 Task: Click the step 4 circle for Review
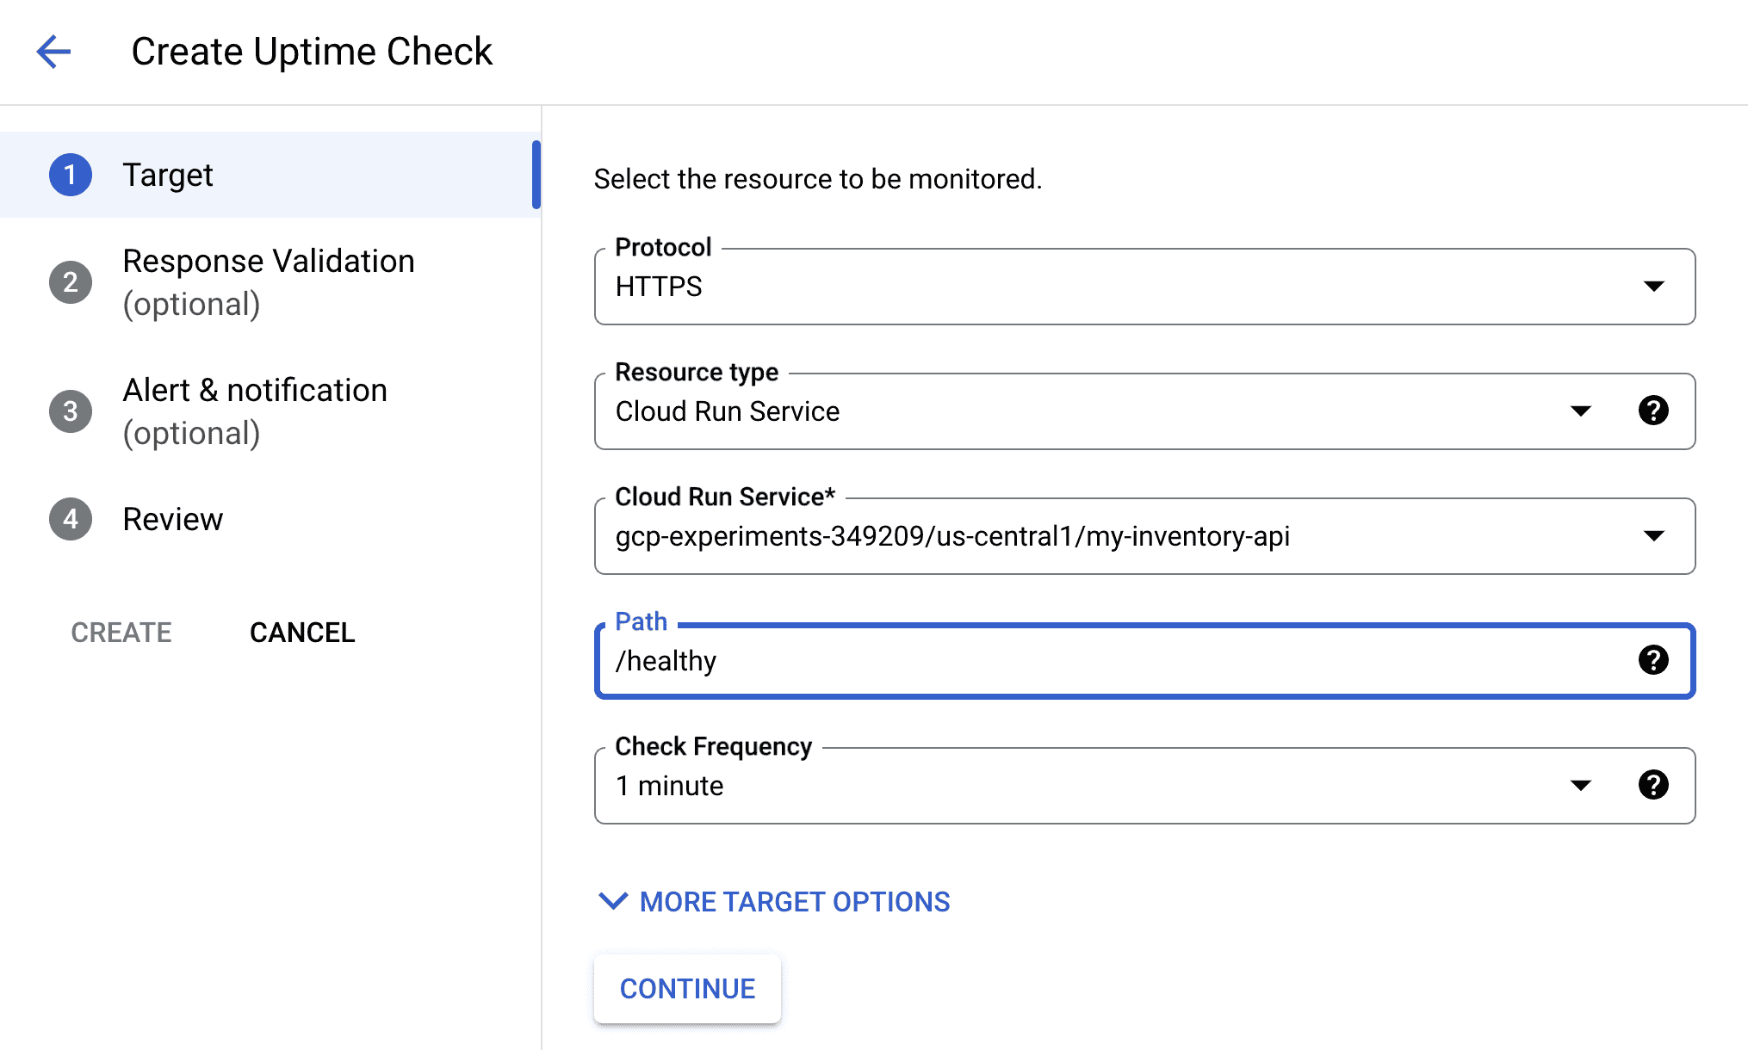click(x=71, y=518)
